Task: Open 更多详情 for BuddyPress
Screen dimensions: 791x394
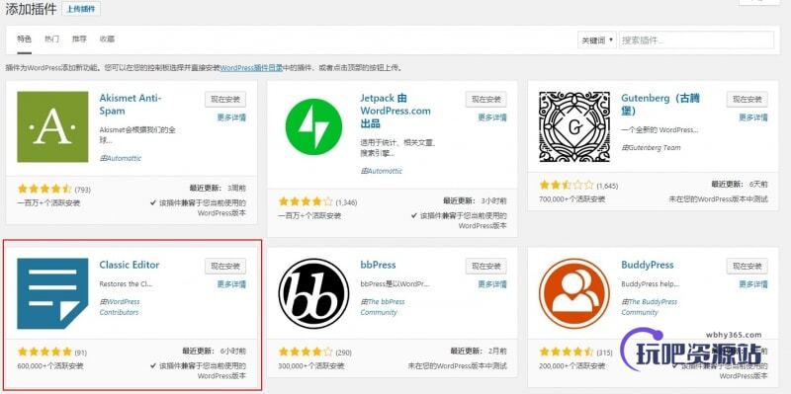Action: coord(753,284)
